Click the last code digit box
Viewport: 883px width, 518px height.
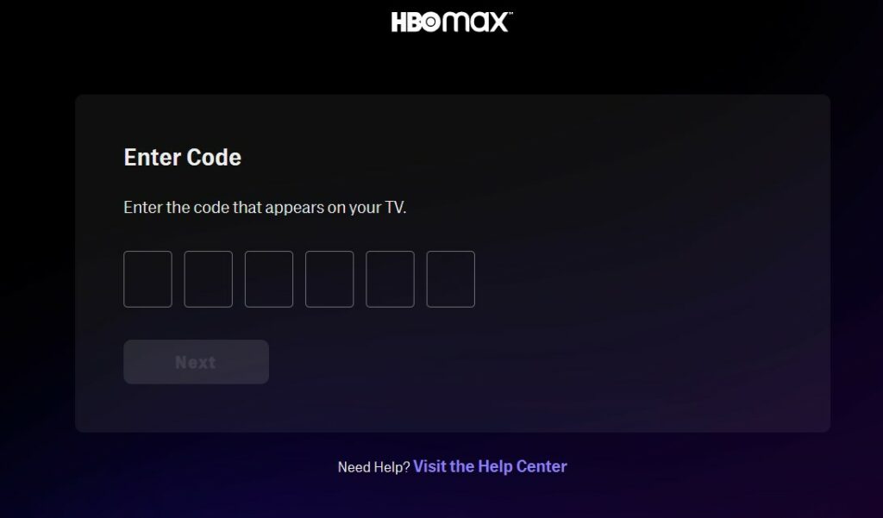tap(450, 279)
